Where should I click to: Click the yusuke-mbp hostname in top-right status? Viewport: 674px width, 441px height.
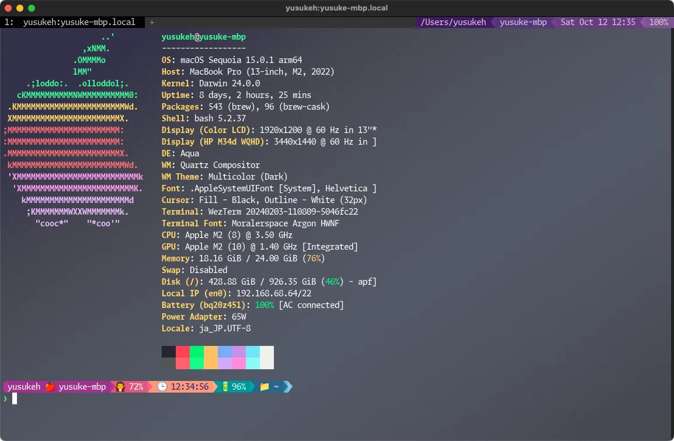523,22
